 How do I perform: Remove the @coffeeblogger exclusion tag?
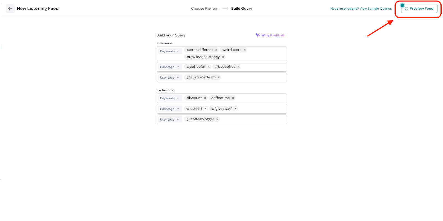[217, 119]
